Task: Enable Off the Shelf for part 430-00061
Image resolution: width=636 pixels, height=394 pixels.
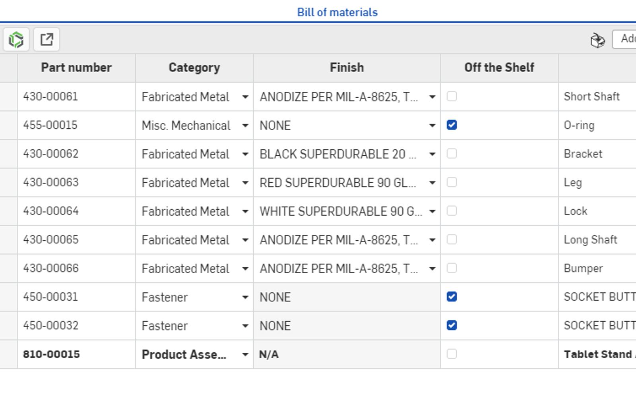Action: pyautogui.click(x=452, y=96)
